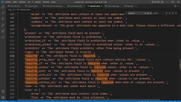
Task: Click the 'prohibited_unless' key on line 113
Action: tap(38, 44)
